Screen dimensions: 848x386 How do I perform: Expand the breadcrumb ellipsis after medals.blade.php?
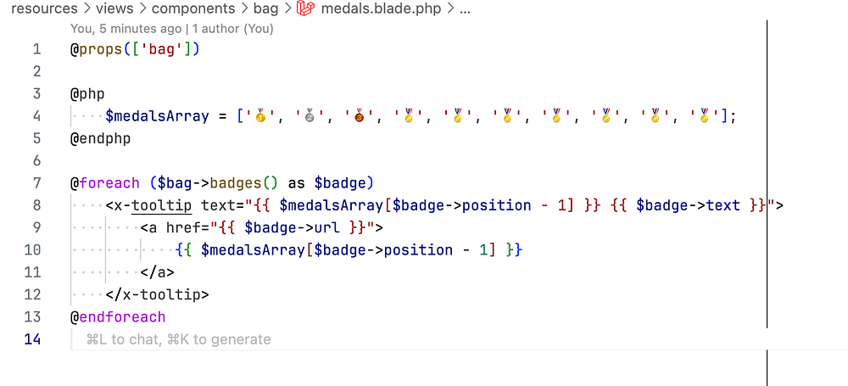pyautogui.click(x=464, y=9)
